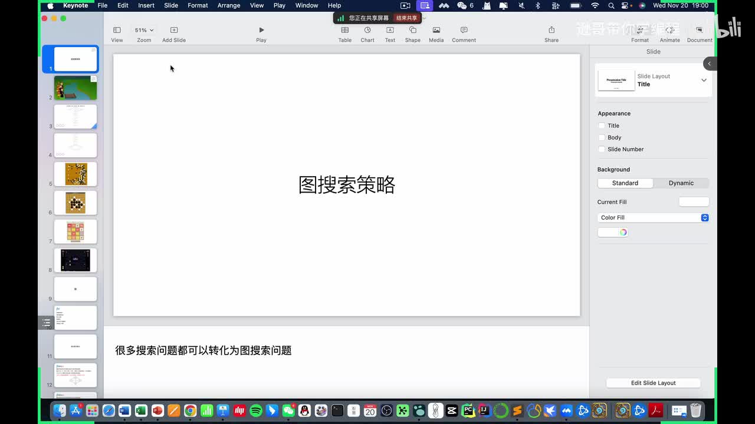
Task: Add a Text box from toolbar
Action: tap(390, 30)
